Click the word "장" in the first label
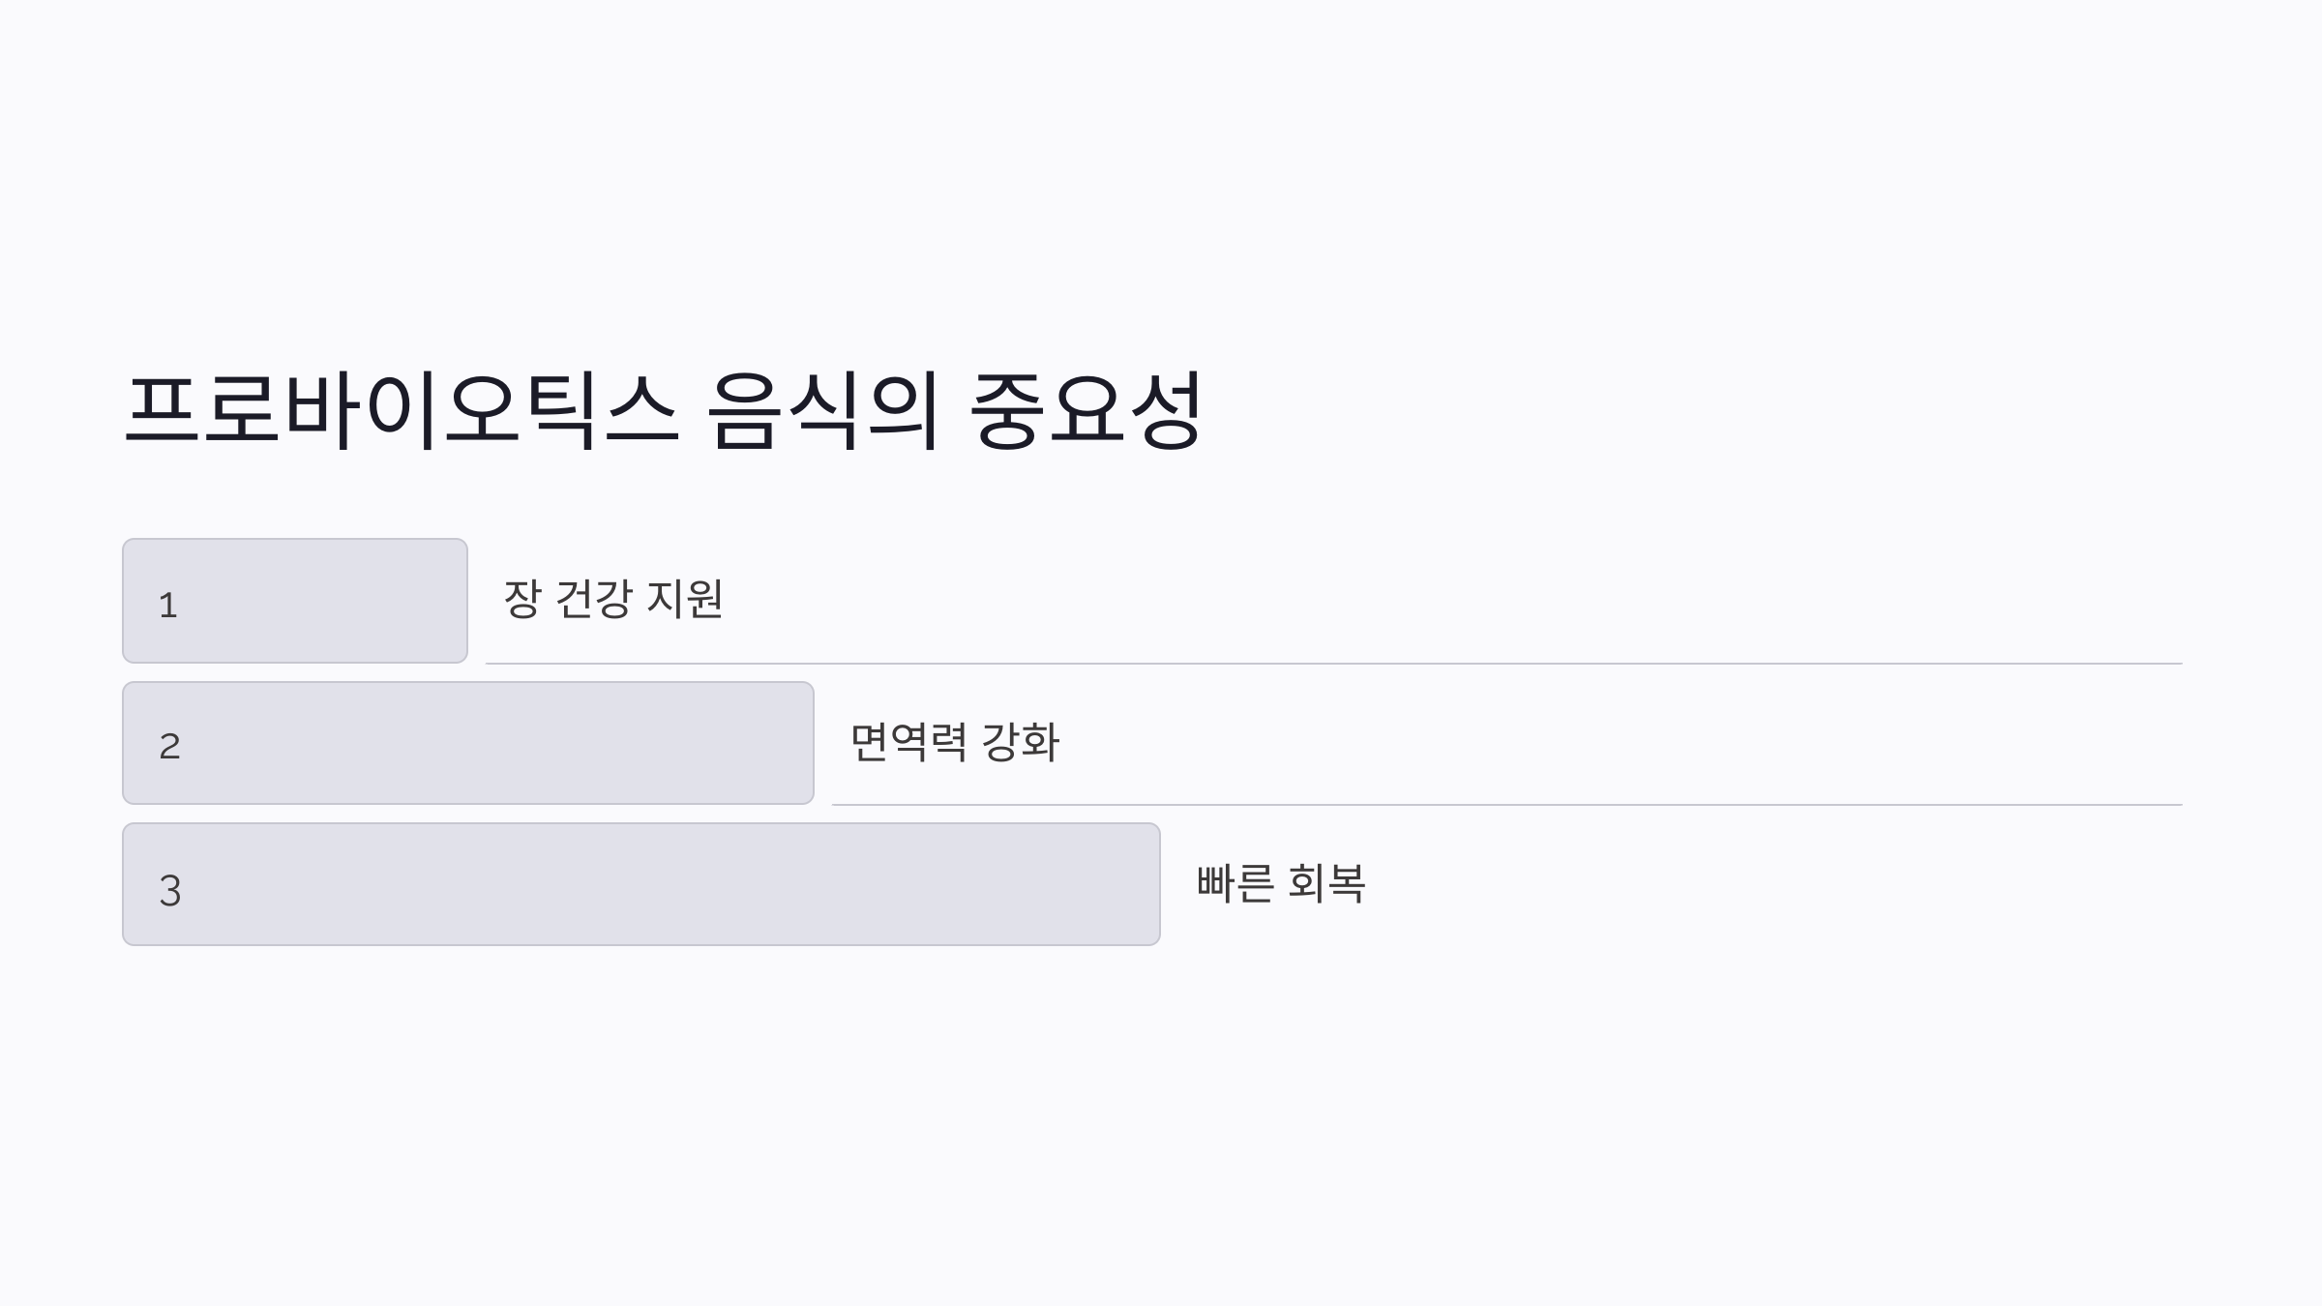Image resolution: width=2322 pixels, height=1306 pixels. (x=521, y=599)
